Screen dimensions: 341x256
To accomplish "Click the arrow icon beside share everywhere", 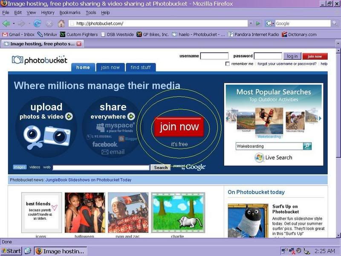I will point(131,116).
